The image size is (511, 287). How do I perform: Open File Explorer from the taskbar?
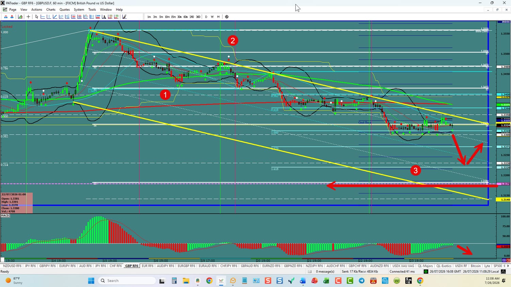click(186, 281)
